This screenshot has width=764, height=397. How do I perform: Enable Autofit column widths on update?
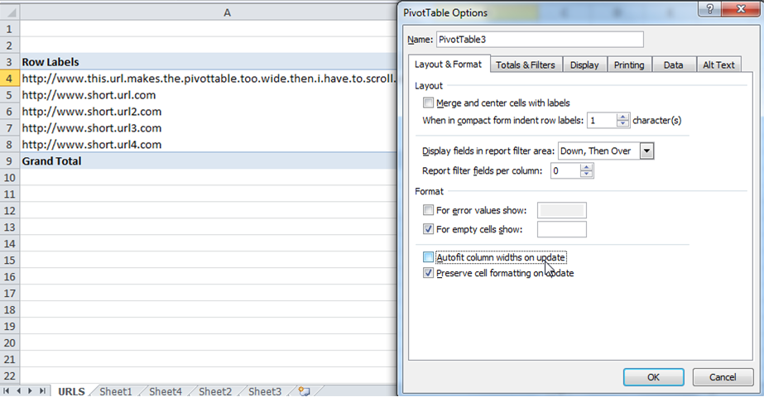pos(428,257)
